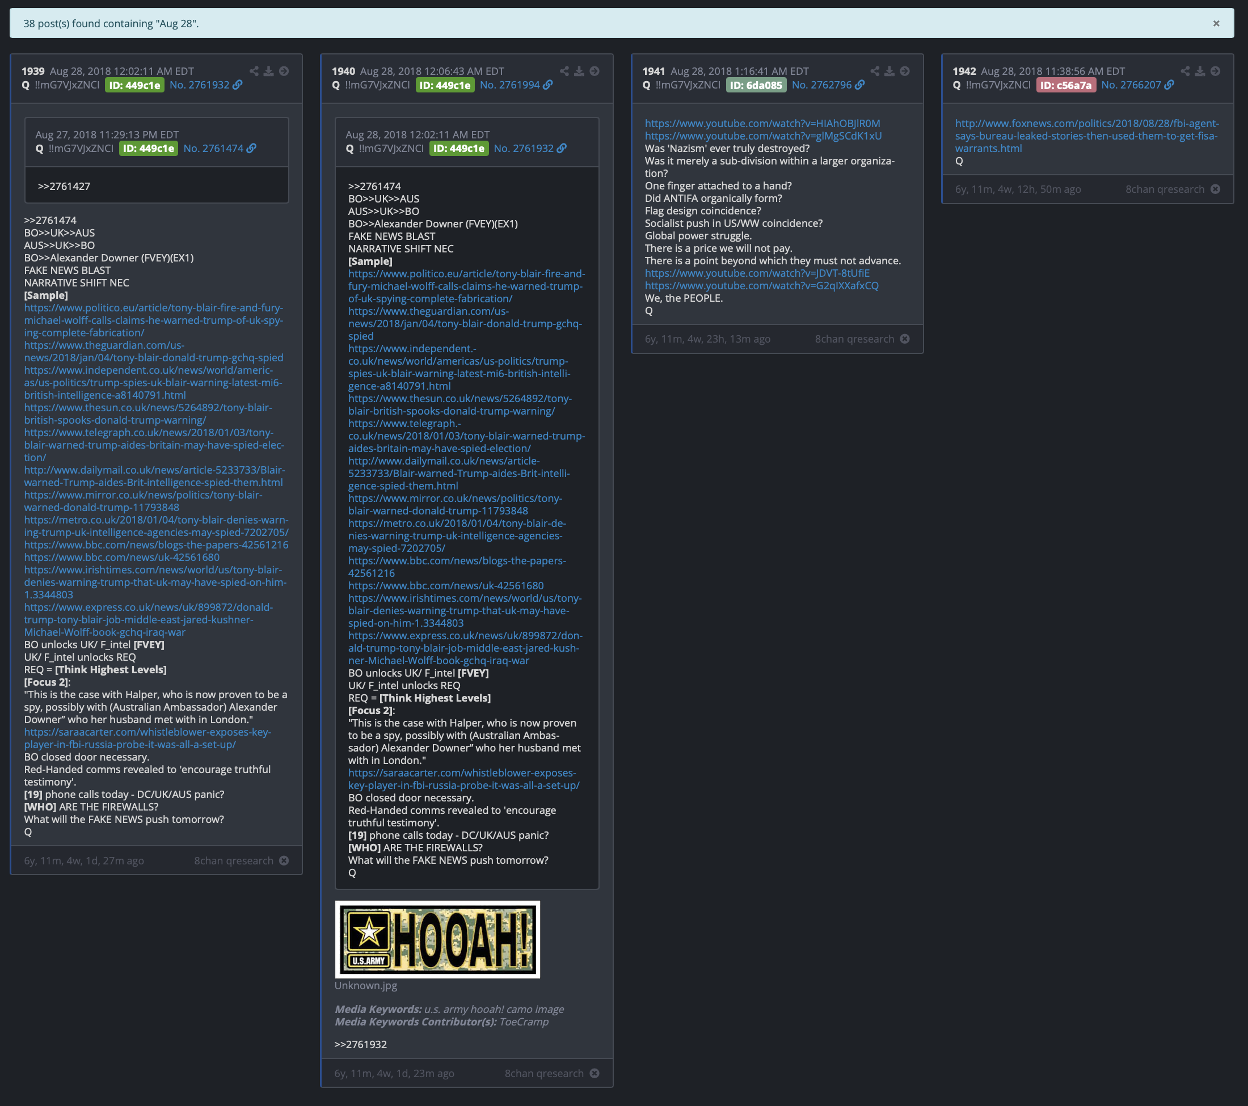
Task: Open link icon beside No. 2761994
Action: tap(547, 85)
